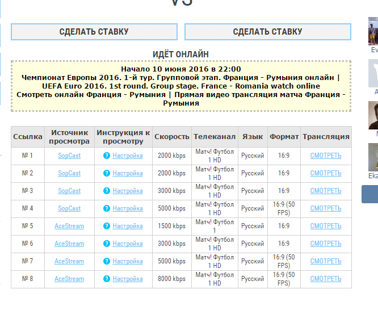The height and width of the screenshot is (327, 378).
Task: Open SopCast link in row № 3
Action: pos(69,191)
